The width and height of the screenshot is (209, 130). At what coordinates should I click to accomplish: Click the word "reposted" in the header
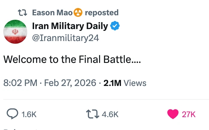tap(102, 13)
